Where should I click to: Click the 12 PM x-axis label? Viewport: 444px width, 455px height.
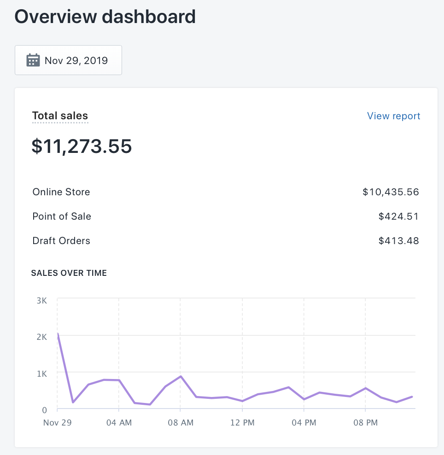242,422
